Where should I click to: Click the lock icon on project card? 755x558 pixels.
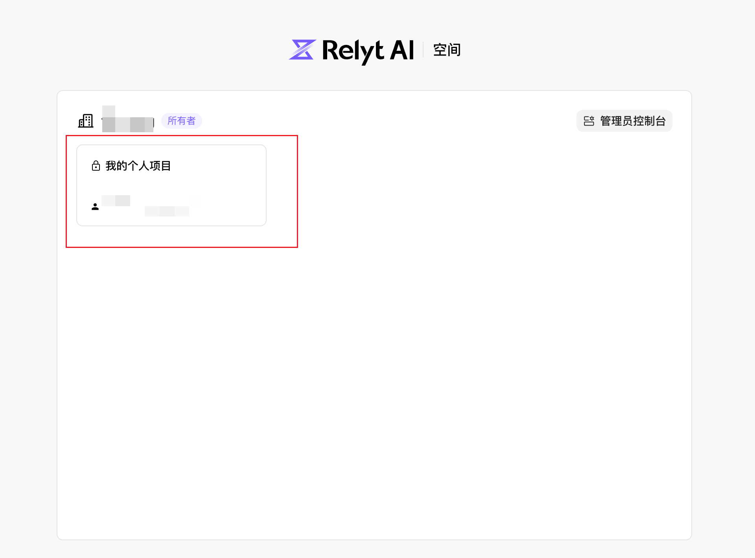pos(96,166)
